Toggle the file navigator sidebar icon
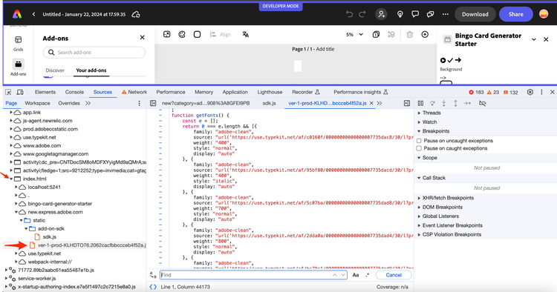The width and height of the screenshot is (557, 292). [153, 103]
